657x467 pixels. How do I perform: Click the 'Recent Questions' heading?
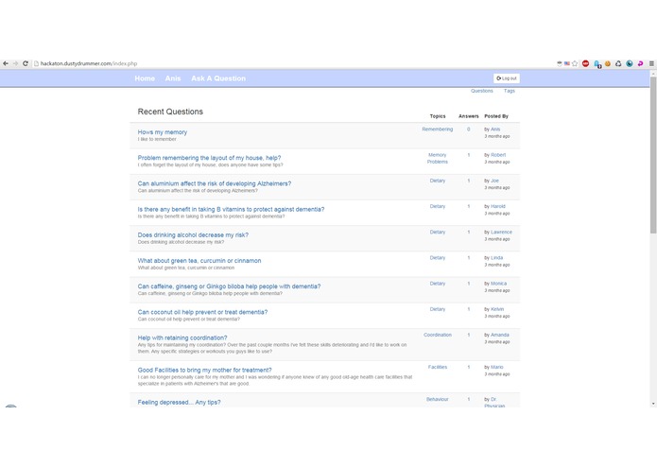pyautogui.click(x=170, y=112)
